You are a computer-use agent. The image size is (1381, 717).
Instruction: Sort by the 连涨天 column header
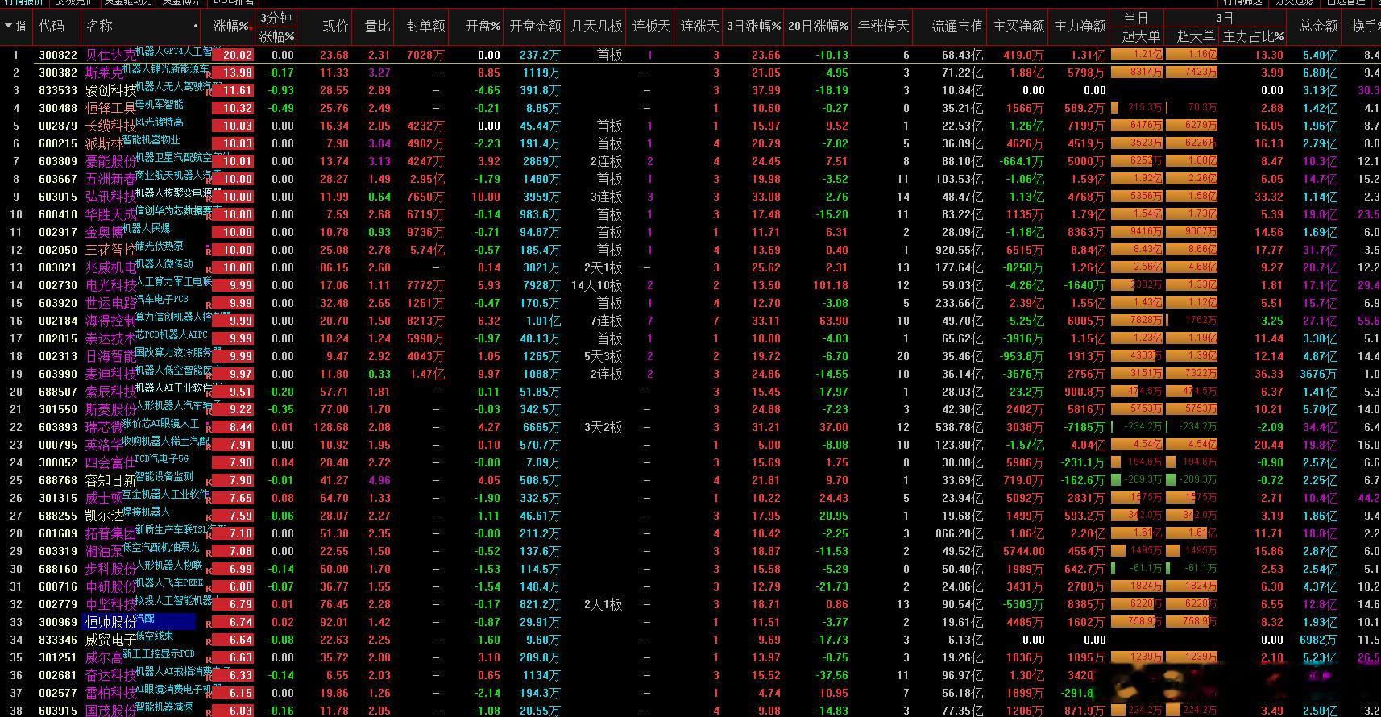[x=699, y=26]
